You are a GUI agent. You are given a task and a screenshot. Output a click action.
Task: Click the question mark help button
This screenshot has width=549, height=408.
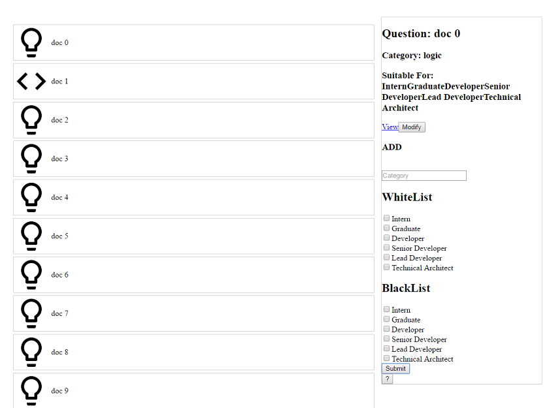[387, 379]
